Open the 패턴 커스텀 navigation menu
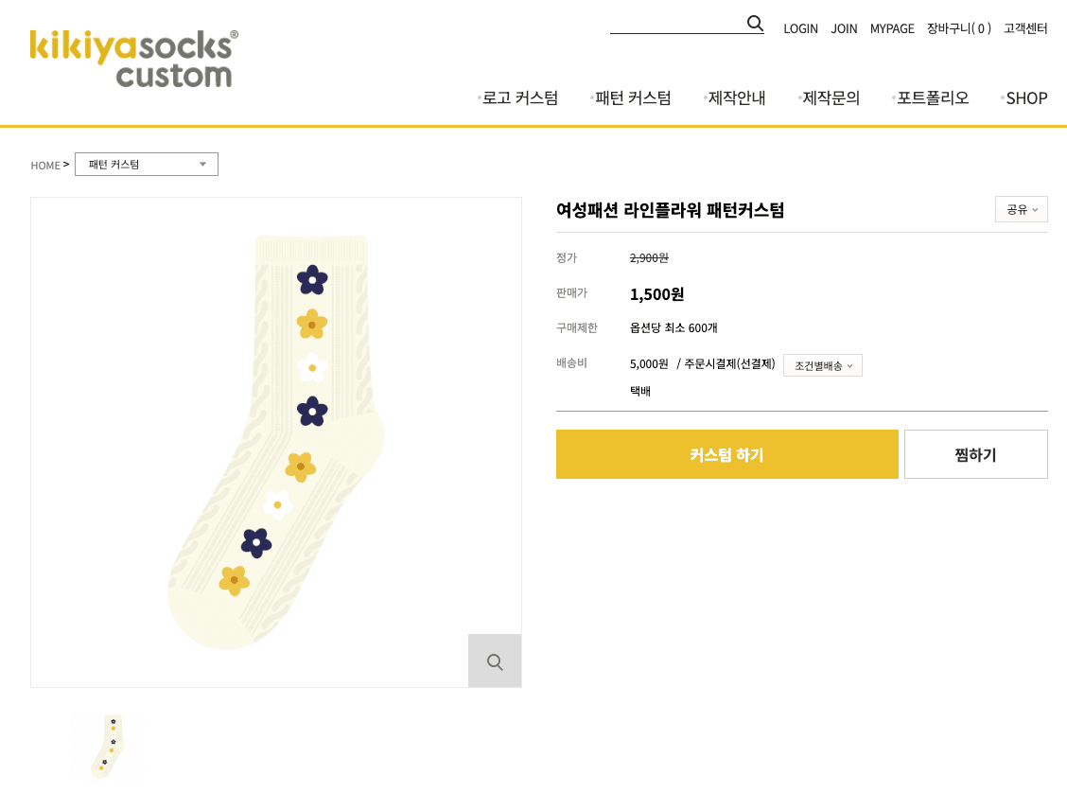The width and height of the screenshot is (1067, 793). point(633,98)
